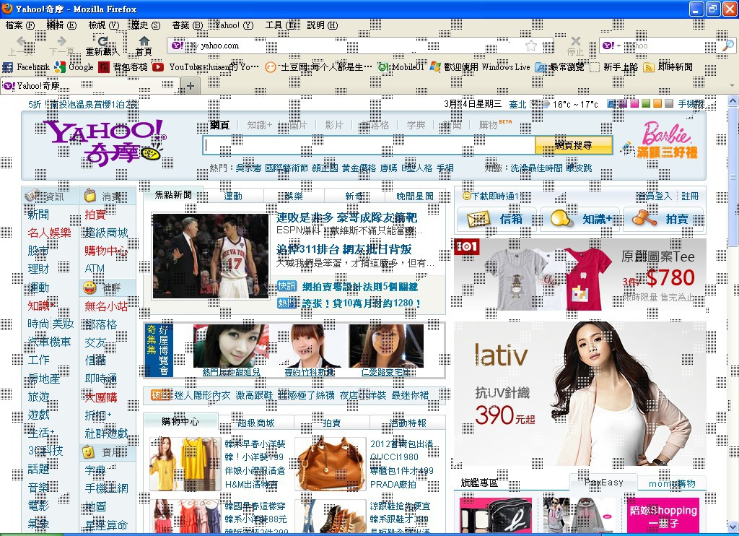Open the 檢視 (V) menu
The width and height of the screenshot is (739, 536).
(104, 25)
